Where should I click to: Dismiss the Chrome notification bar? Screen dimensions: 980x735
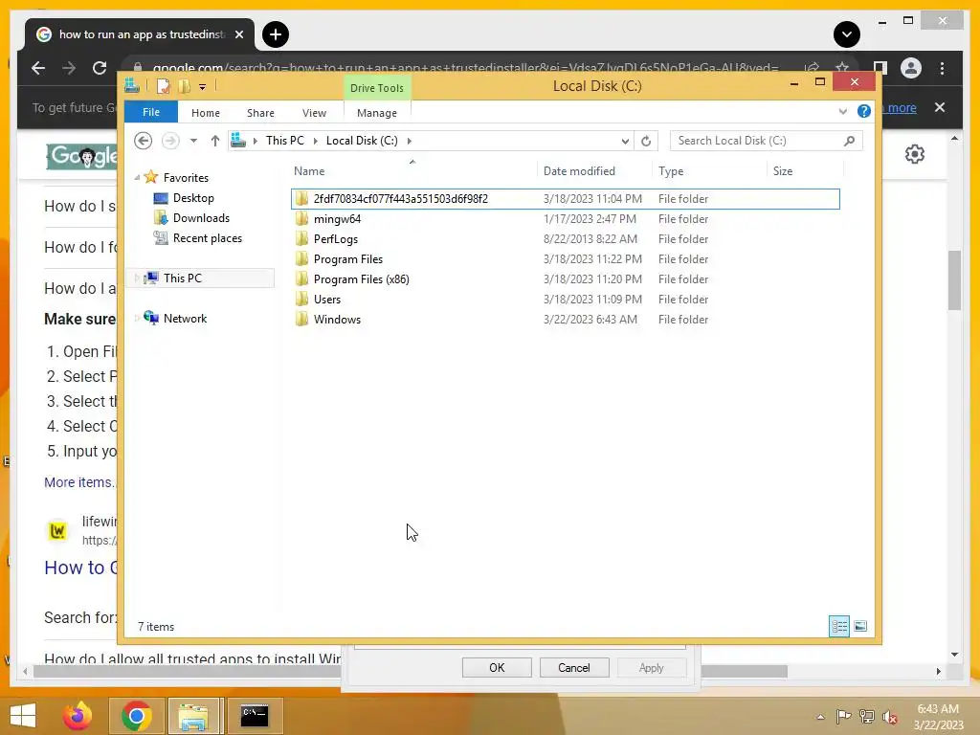[x=940, y=107]
